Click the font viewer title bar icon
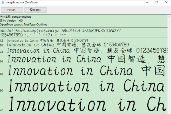Viewport: 171px width, 114px height. (x=3, y=2)
